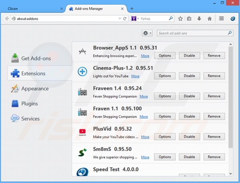The image size is (240, 183).
Task: Open Options for PlusVid
Action: [x=165, y=137]
